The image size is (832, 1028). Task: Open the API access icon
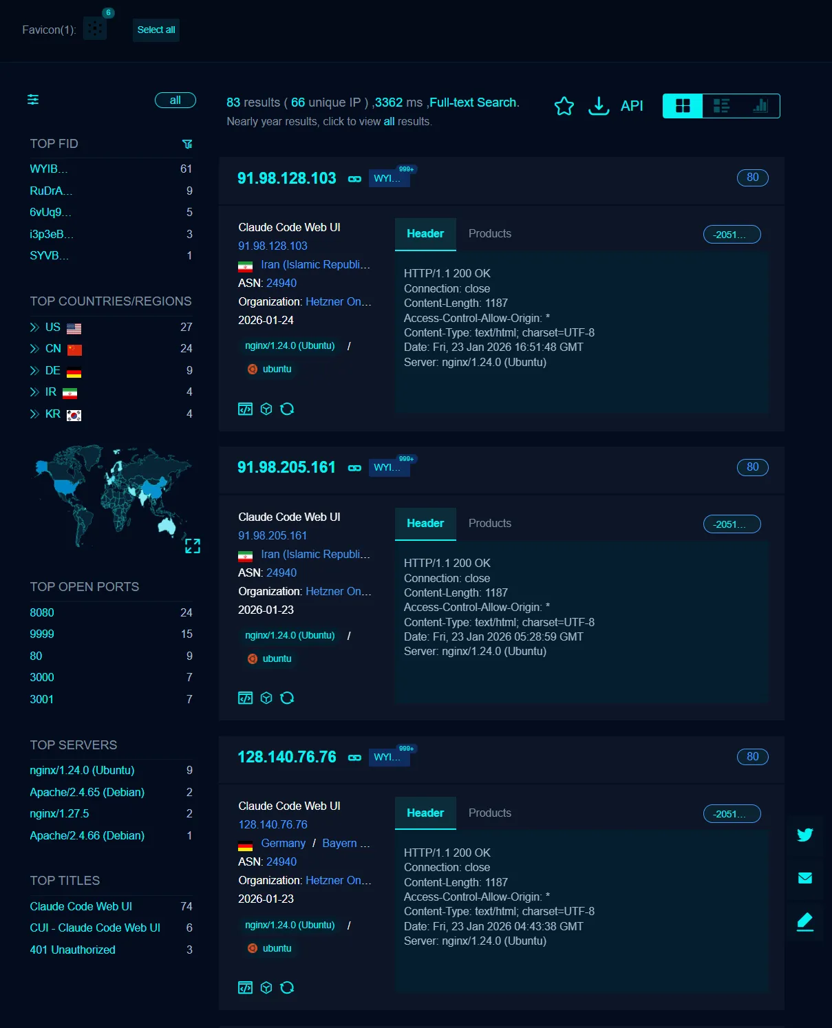631,105
